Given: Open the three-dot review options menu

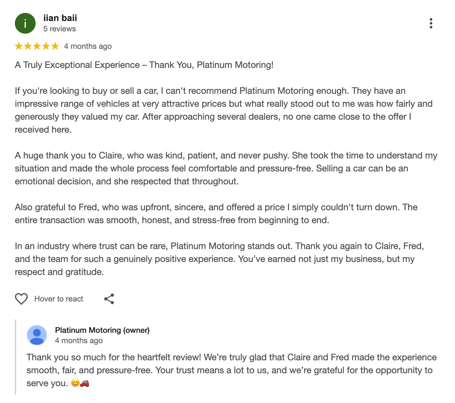Looking at the screenshot, I should coord(431,23).
